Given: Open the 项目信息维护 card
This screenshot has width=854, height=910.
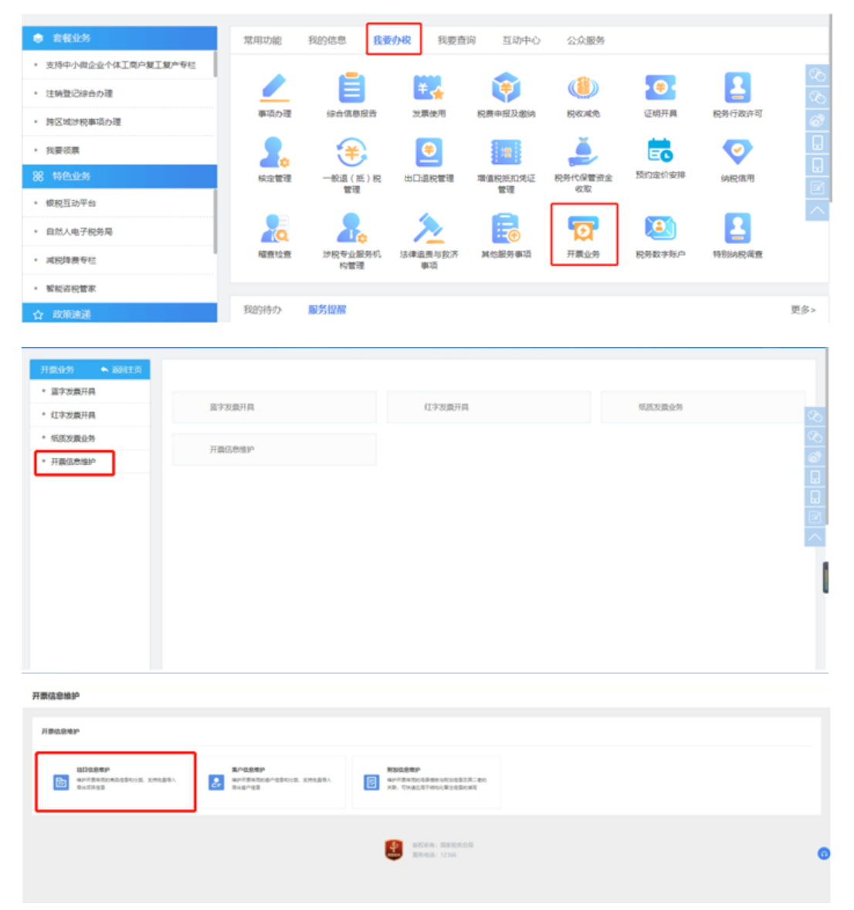Looking at the screenshot, I should tap(115, 782).
